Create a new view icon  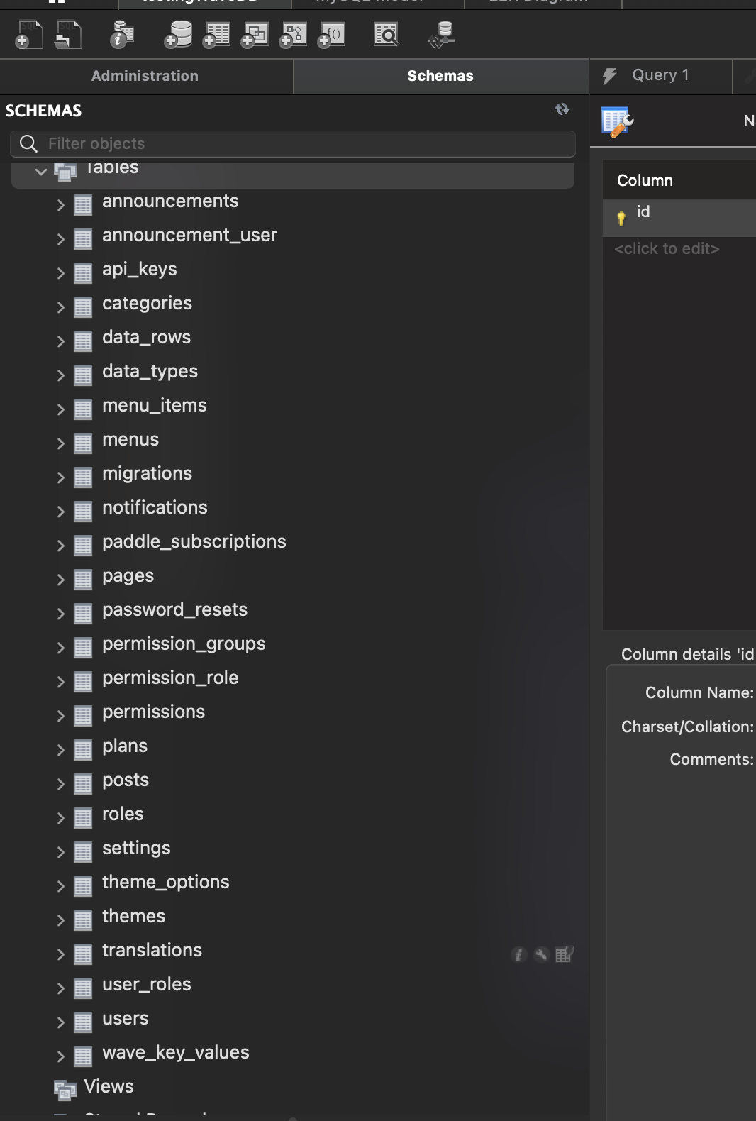255,34
